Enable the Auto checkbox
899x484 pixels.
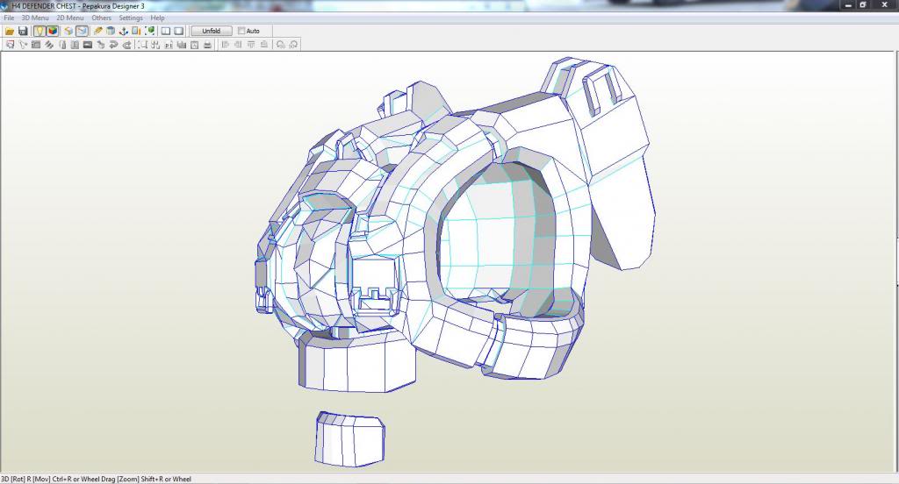tap(241, 31)
